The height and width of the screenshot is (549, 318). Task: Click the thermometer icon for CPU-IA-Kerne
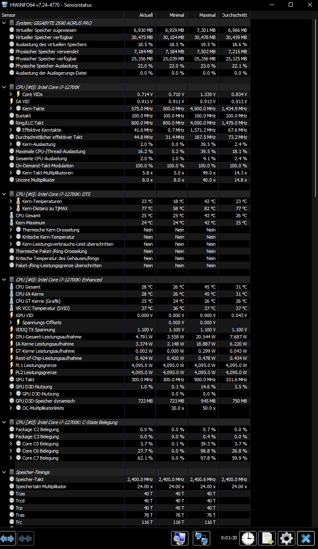pos(12,294)
